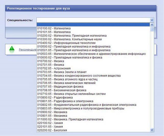Pick 020101.65 - Химия option
Image resolution: width=164 pixels, height=136 pixels.
click(93, 127)
